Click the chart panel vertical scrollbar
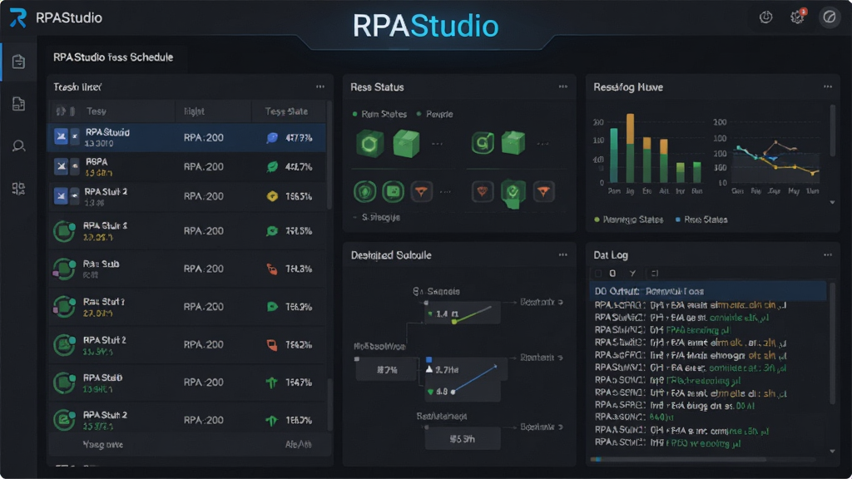 [832, 131]
